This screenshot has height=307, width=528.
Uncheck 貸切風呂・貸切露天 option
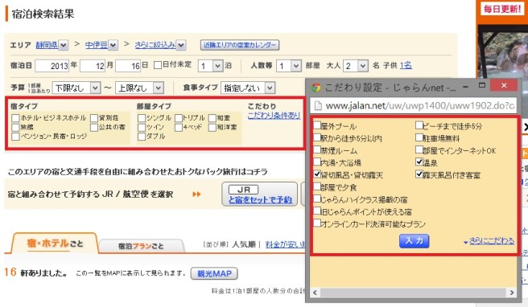pos(317,174)
